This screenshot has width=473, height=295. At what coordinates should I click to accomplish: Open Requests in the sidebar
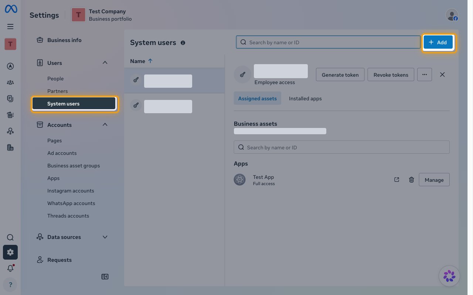pos(59,260)
